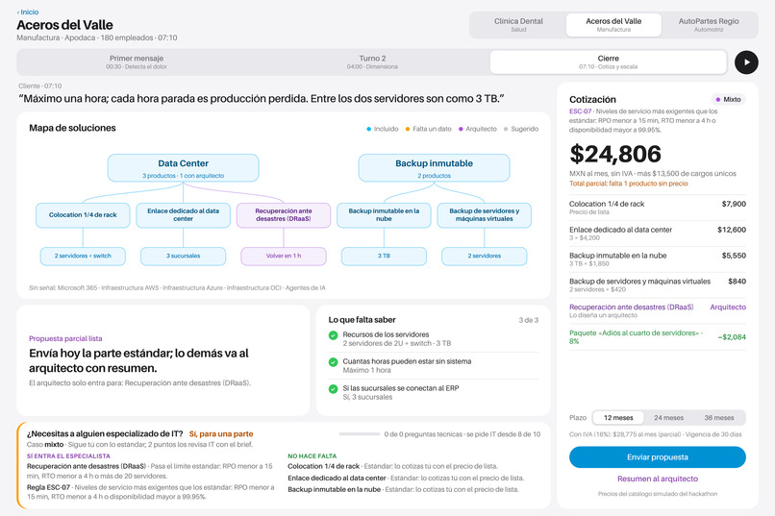This screenshot has height=516, width=775.
Task: Jump to the Primer mensaje step
Action: coord(137,61)
